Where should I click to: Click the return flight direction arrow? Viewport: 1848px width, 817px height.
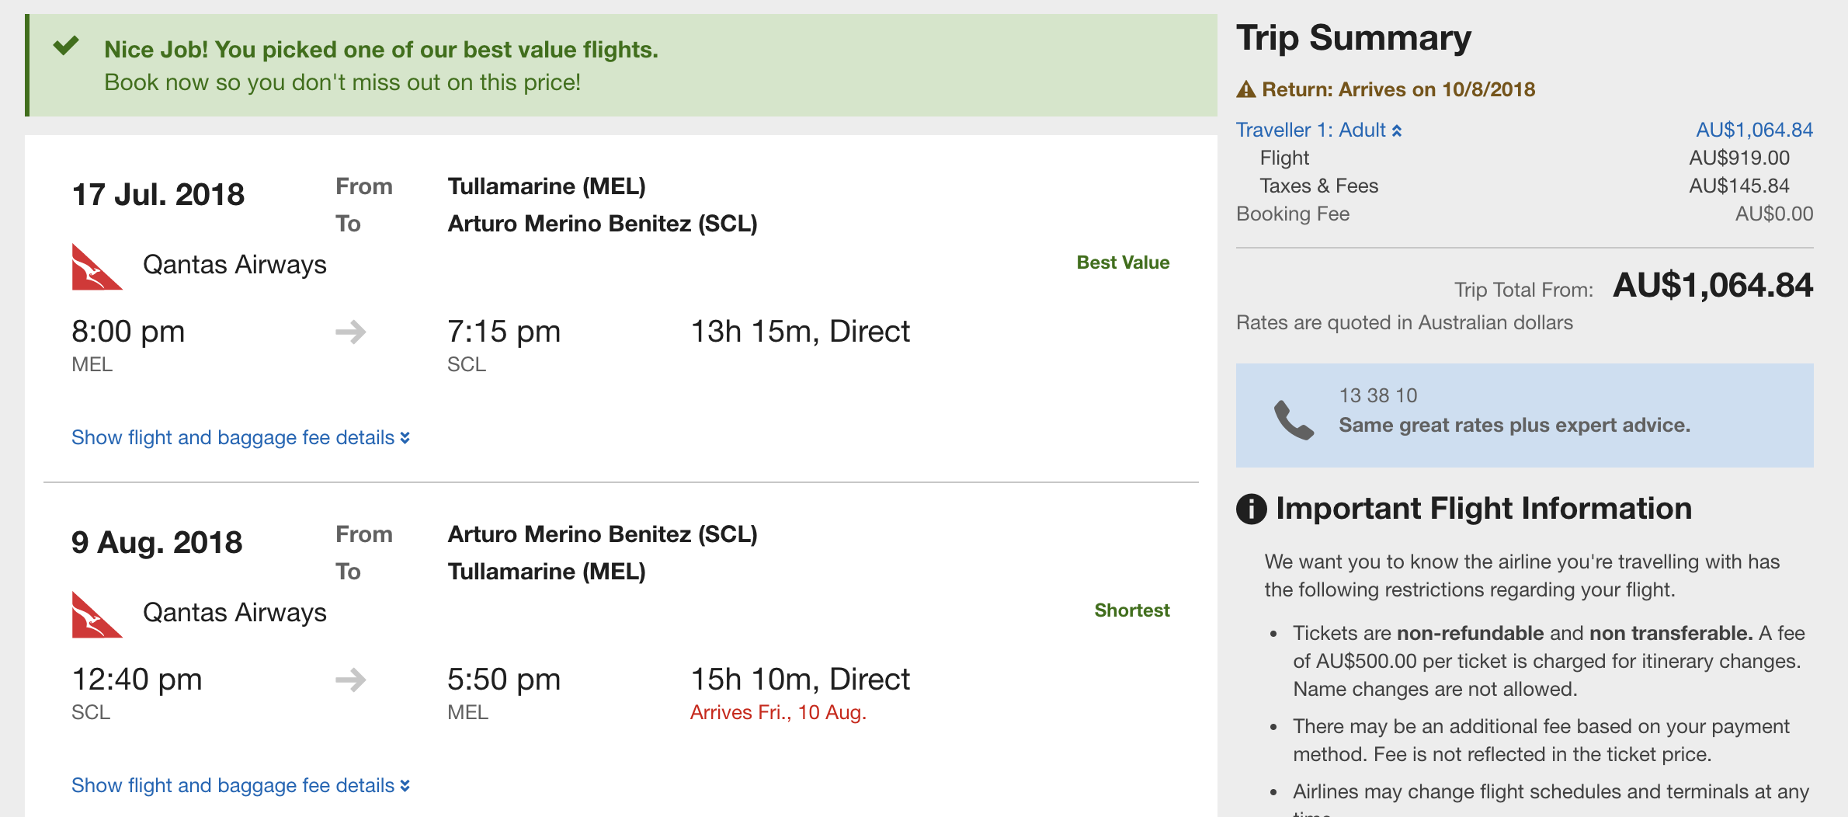[351, 680]
